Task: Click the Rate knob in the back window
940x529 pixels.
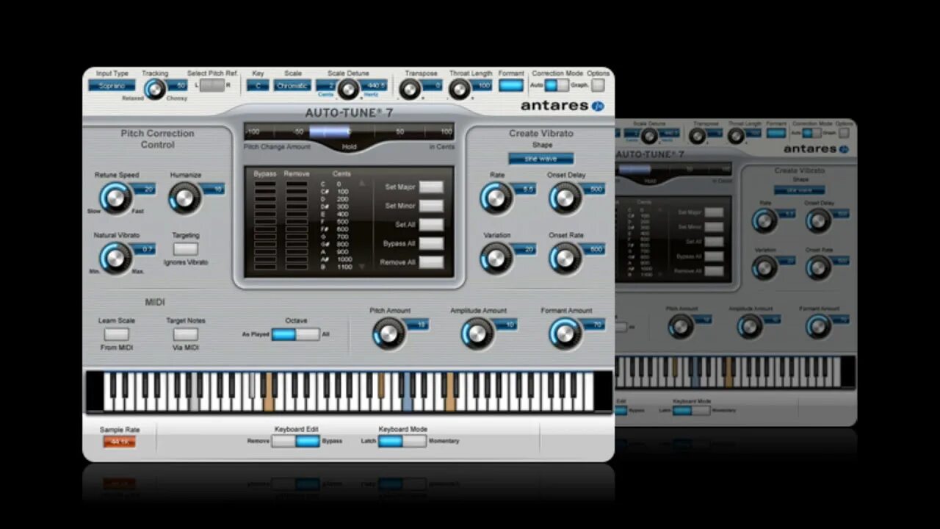Action: [764, 221]
